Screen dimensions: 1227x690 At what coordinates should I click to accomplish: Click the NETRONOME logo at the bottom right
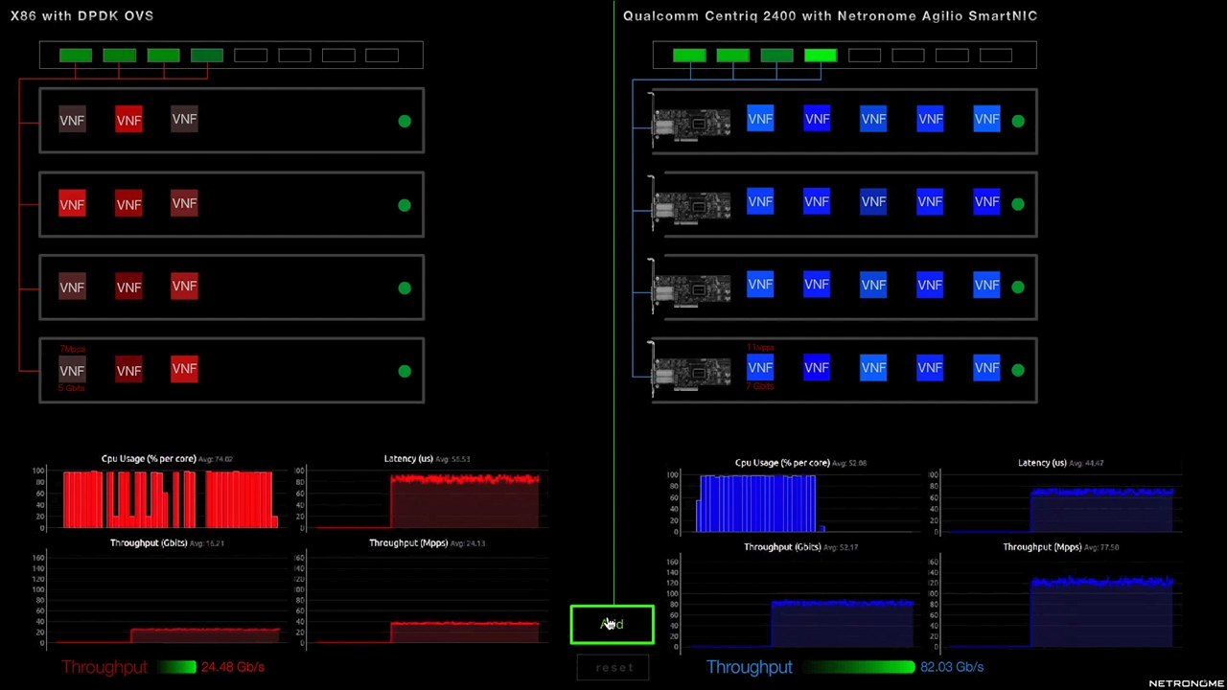pos(1186,682)
